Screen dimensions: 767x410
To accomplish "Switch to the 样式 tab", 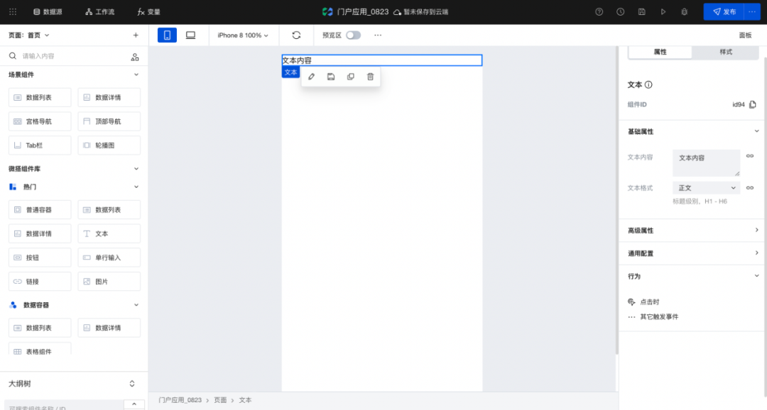I will coord(726,52).
